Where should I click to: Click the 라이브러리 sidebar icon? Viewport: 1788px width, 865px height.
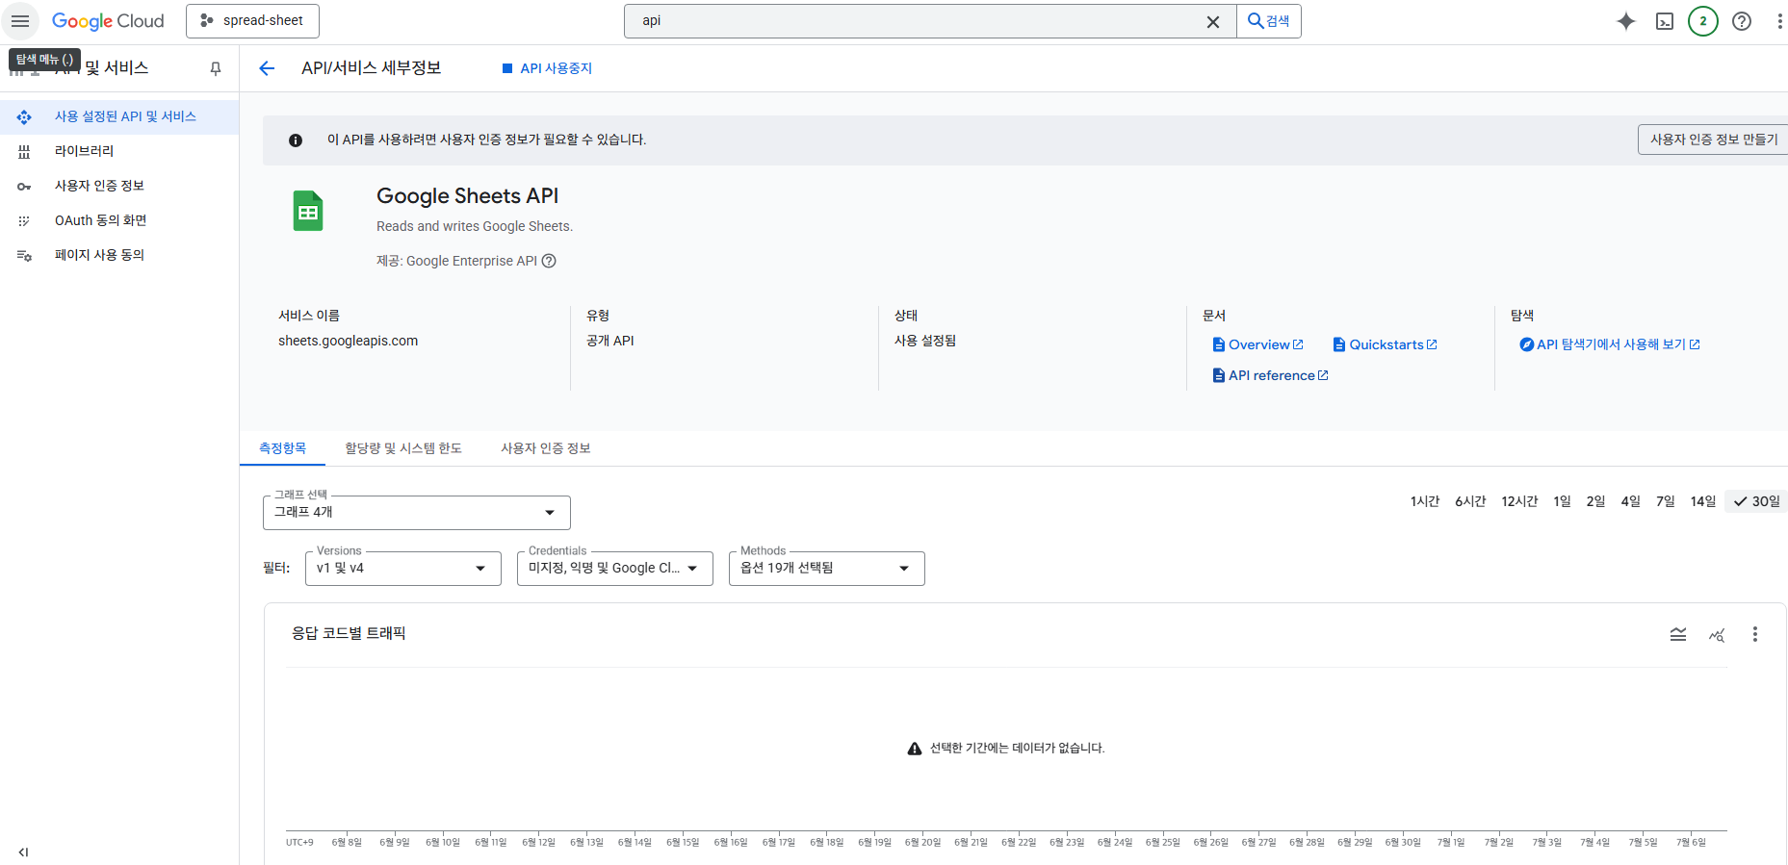(24, 151)
